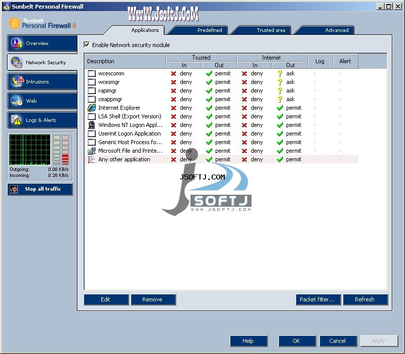Click the Apply button
This screenshot has height=354, width=405.
pyautogui.click(x=379, y=341)
